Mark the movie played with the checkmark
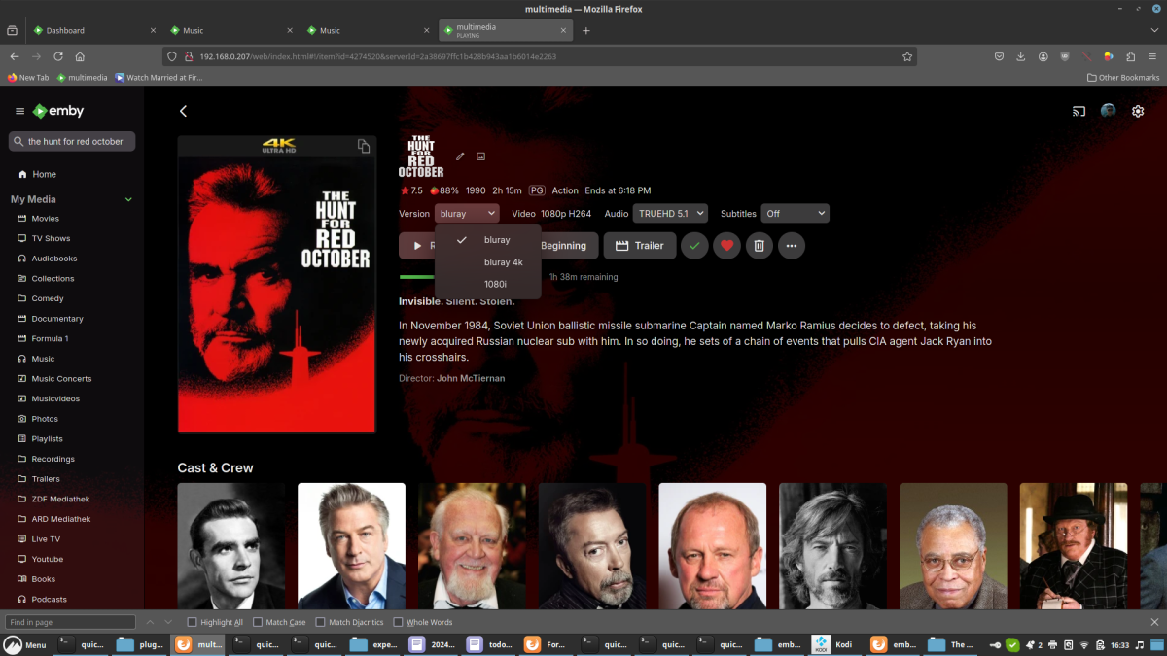1167x656 pixels. click(x=693, y=245)
